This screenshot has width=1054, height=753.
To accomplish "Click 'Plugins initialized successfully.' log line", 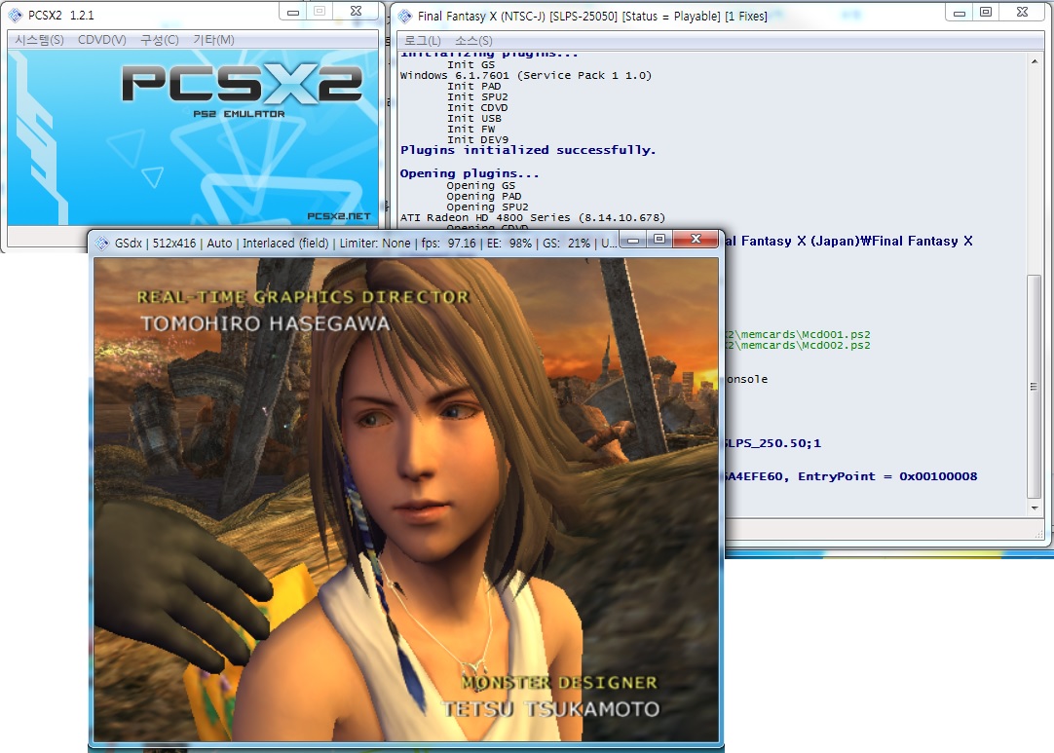I will pyautogui.click(x=528, y=150).
